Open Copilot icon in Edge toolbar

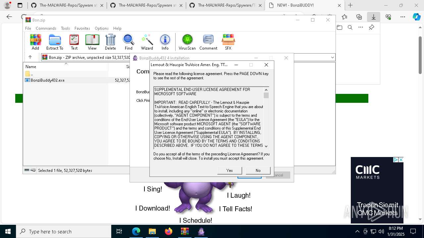(x=416, y=17)
